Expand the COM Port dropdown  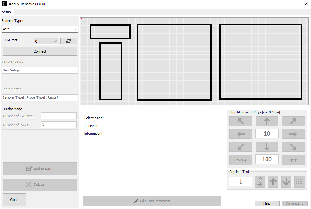click(46, 41)
